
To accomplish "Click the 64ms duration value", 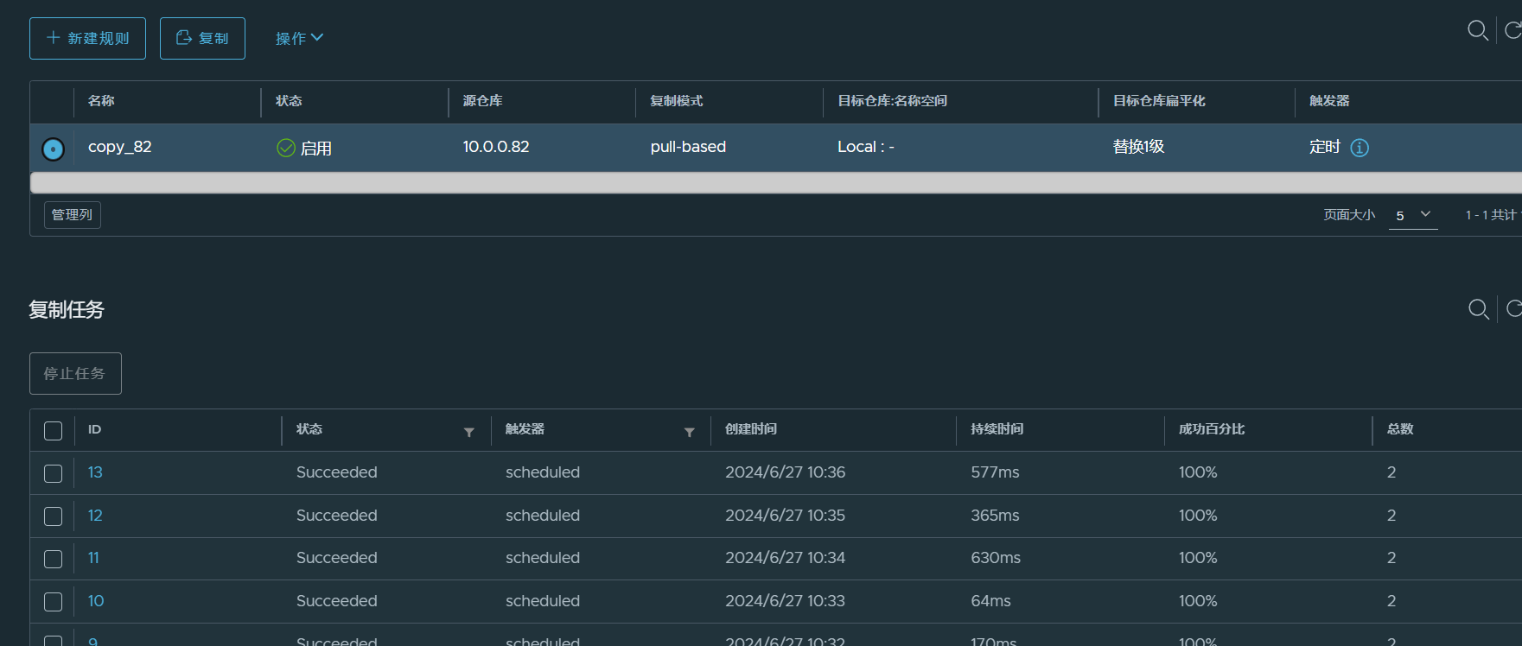I will pos(991,601).
